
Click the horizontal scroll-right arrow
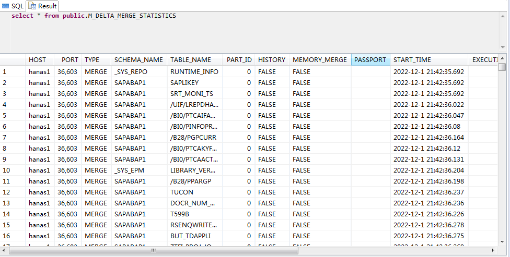(493, 251)
